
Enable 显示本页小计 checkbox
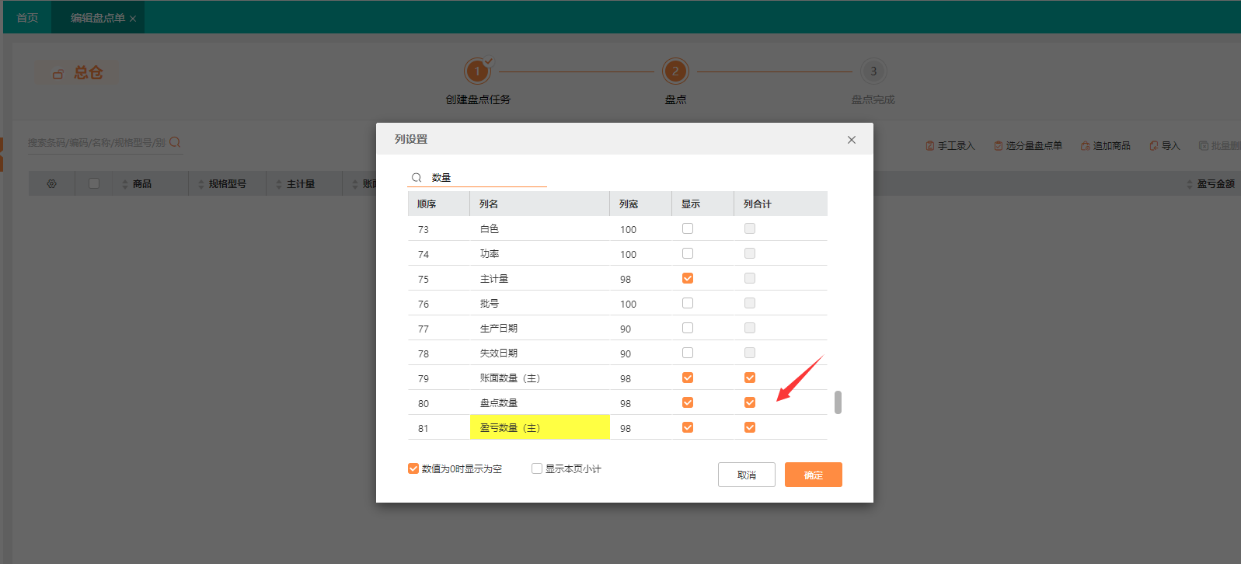[x=536, y=468]
